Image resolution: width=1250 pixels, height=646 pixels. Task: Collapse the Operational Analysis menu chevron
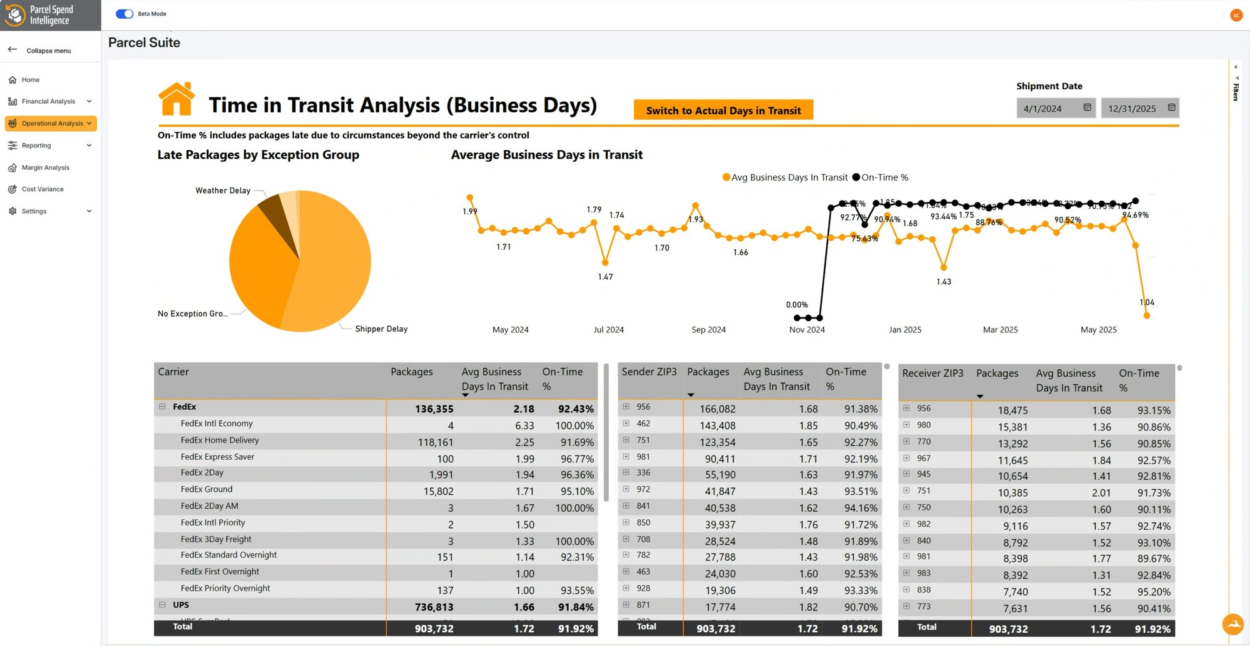[x=89, y=123]
